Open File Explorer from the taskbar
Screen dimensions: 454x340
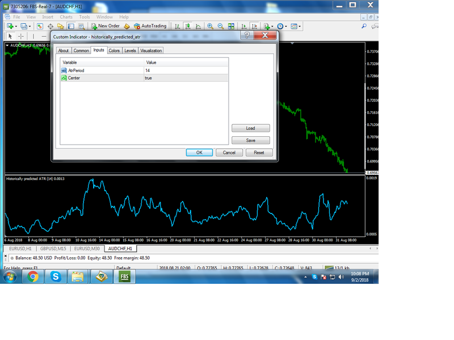[78, 276]
